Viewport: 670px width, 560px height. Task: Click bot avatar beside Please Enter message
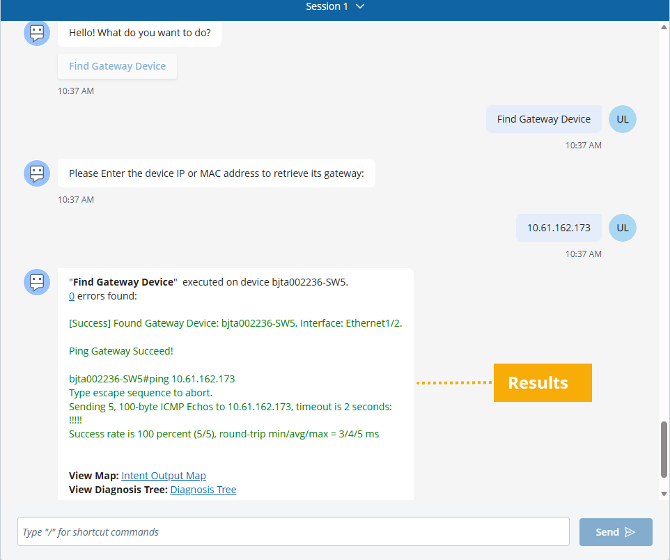click(37, 173)
